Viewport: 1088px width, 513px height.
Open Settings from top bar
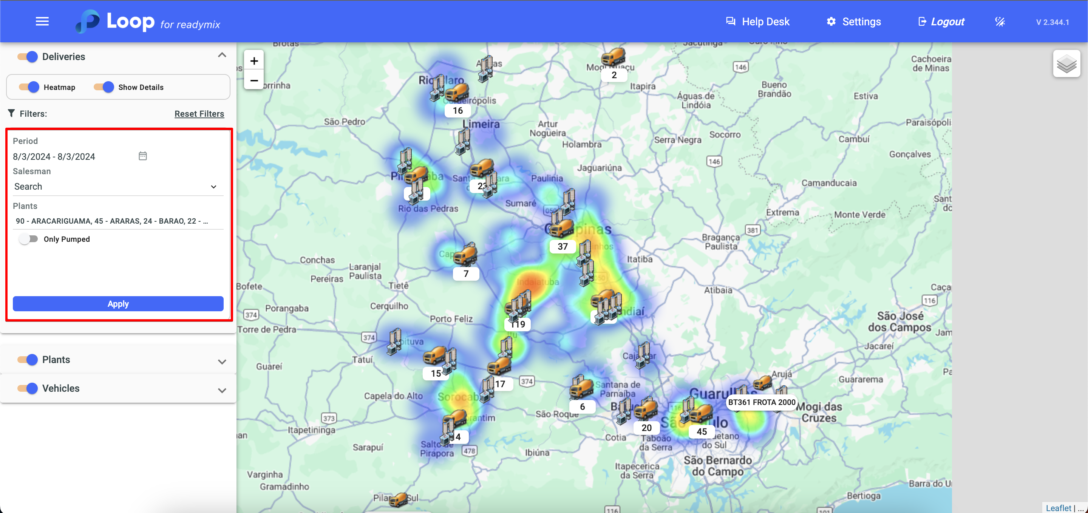tap(854, 22)
